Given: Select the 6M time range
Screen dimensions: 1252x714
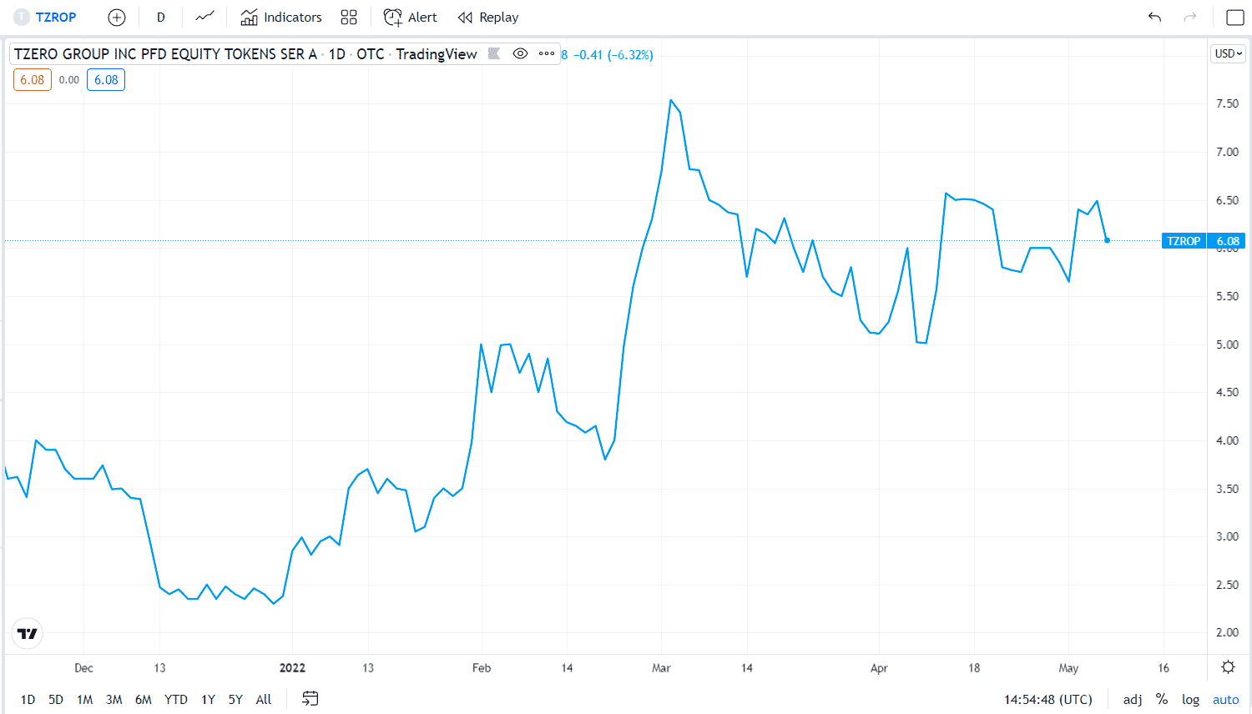Looking at the screenshot, I should [x=144, y=699].
